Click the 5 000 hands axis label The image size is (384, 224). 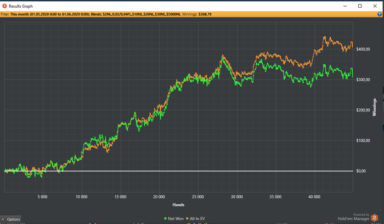[x=43, y=197]
